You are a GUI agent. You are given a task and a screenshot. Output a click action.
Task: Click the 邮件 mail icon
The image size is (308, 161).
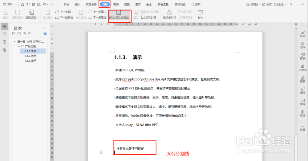point(201,14)
